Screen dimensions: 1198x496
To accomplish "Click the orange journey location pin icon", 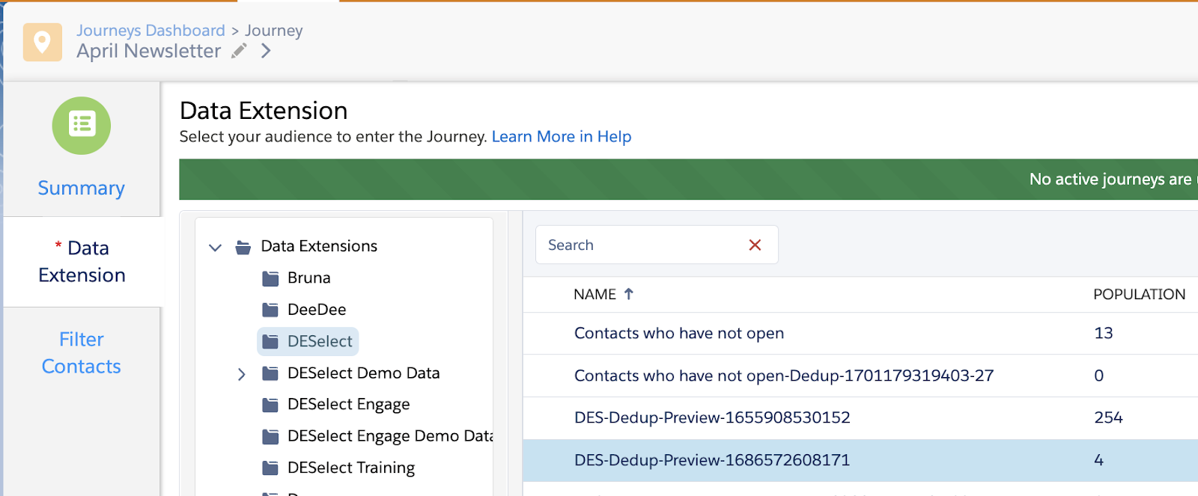I will pyautogui.click(x=43, y=42).
